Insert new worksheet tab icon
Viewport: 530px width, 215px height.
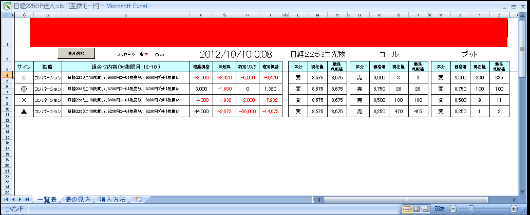(x=138, y=199)
